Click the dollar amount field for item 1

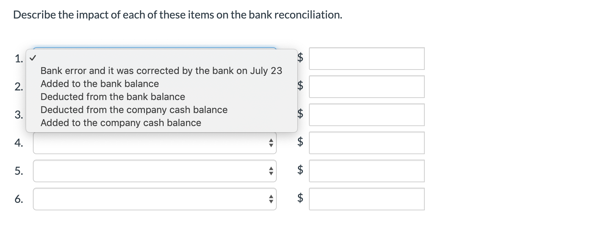point(367,58)
